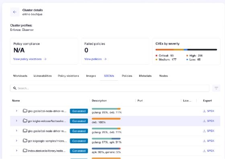Click download icon in golang: 67% row
The height and width of the screenshot is (159, 225).
(205, 141)
